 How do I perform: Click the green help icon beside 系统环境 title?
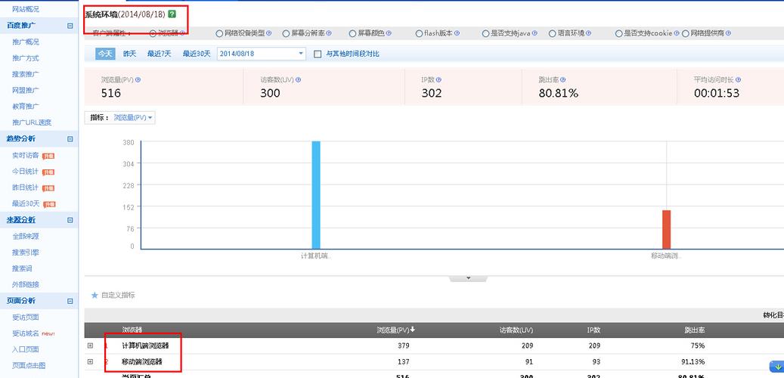click(x=172, y=14)
